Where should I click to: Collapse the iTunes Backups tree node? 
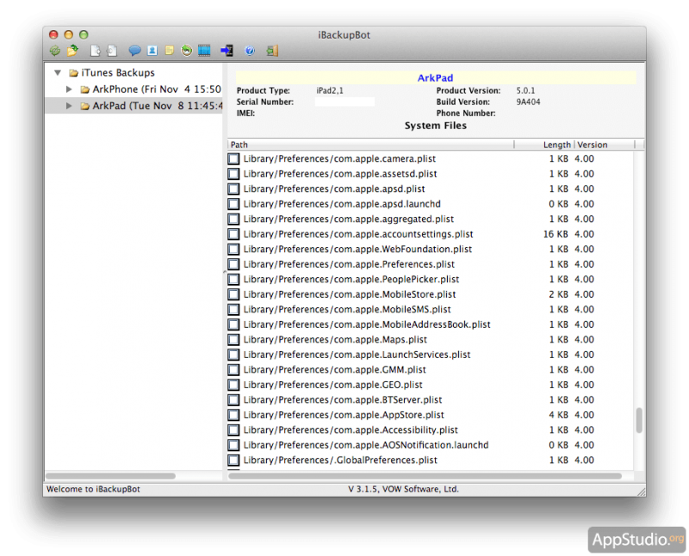coord(58,72)
